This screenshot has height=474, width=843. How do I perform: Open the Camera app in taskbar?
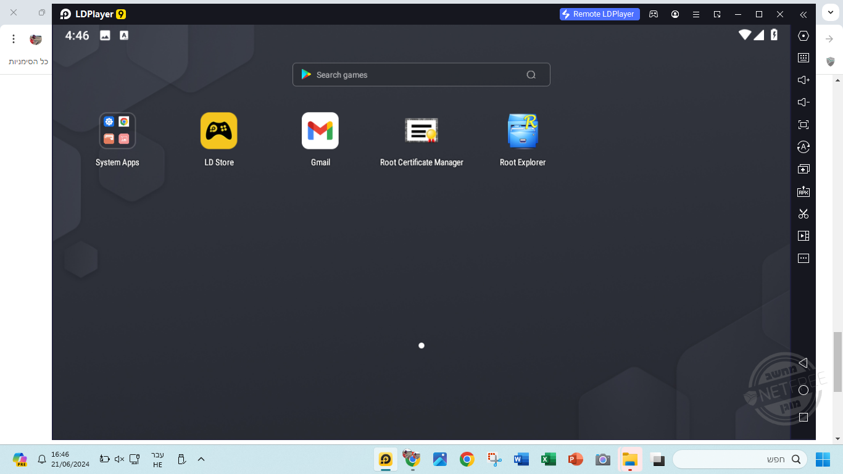coord(603,459)
